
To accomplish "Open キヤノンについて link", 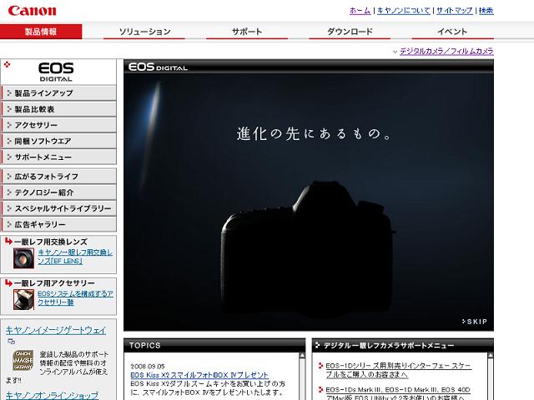I will point(404,11).
